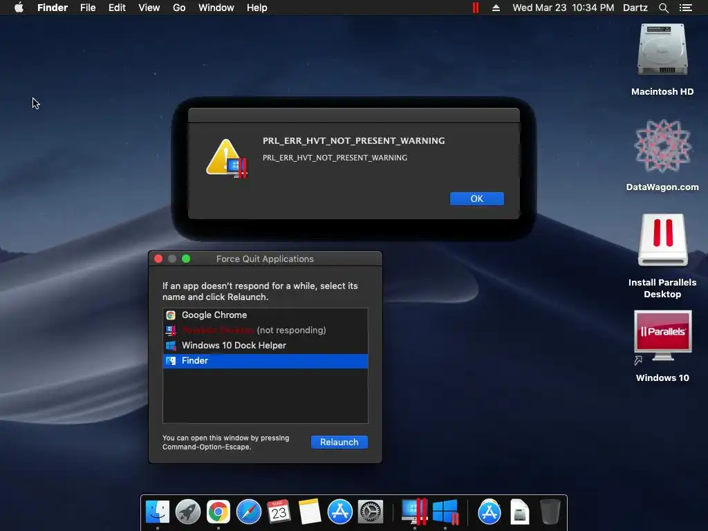Open the Applications folder in the Dock

pyautogui.click(x=490, y=512)
